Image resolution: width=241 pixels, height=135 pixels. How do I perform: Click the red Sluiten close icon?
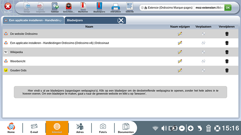pyautogui.click(x=8, y=6)
